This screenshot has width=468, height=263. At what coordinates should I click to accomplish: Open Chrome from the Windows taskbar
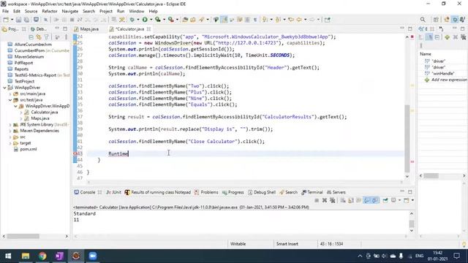[x=42, y=256]
